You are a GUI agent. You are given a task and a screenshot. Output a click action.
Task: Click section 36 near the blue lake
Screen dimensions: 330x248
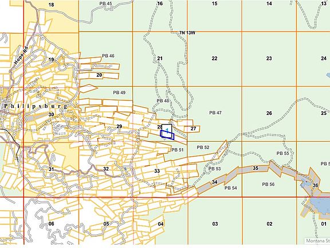pyautogui.click(x=315, y=185)
